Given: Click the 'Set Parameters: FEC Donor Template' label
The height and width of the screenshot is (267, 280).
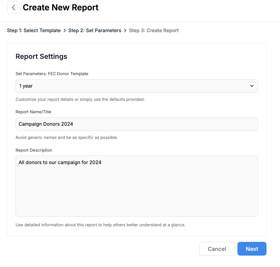Looking at the screenshot, I should (52, 74).
